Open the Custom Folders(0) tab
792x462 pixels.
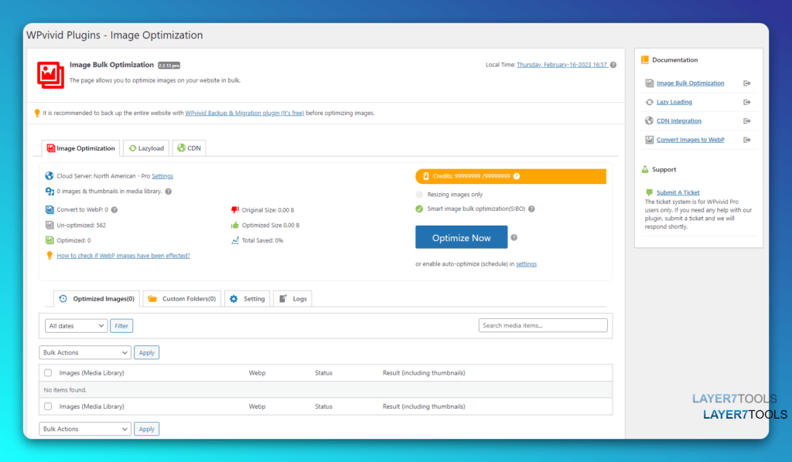pos(182,298)
